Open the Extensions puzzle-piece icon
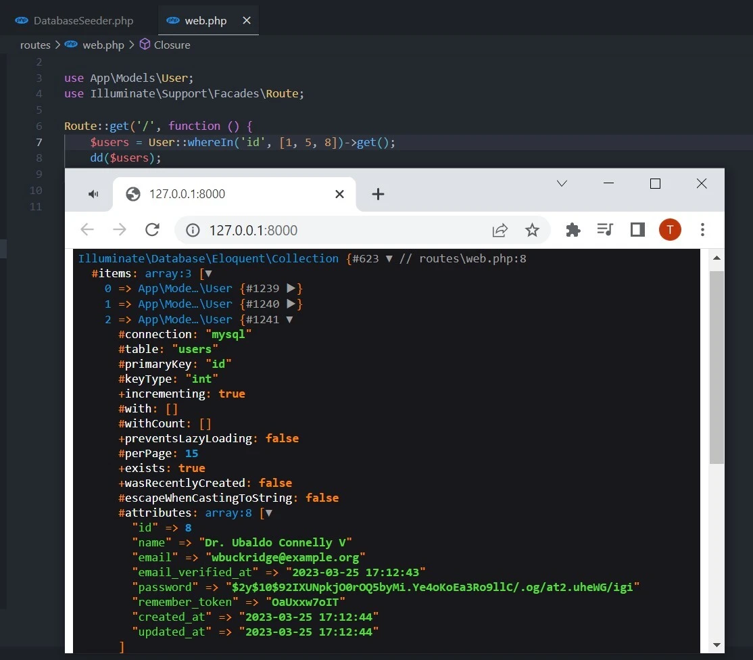Image resolution: width=753 pixels, height=660 pixels. click(573, 230)
